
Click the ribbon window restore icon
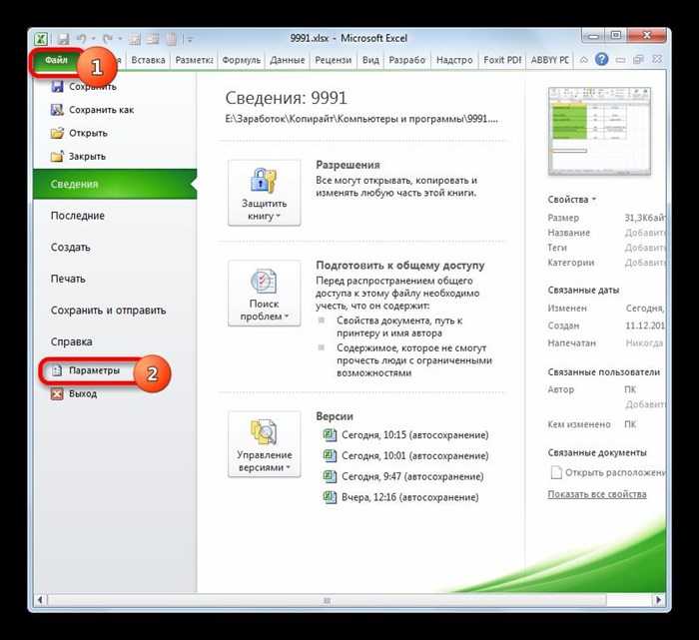(x=638, y=59)
